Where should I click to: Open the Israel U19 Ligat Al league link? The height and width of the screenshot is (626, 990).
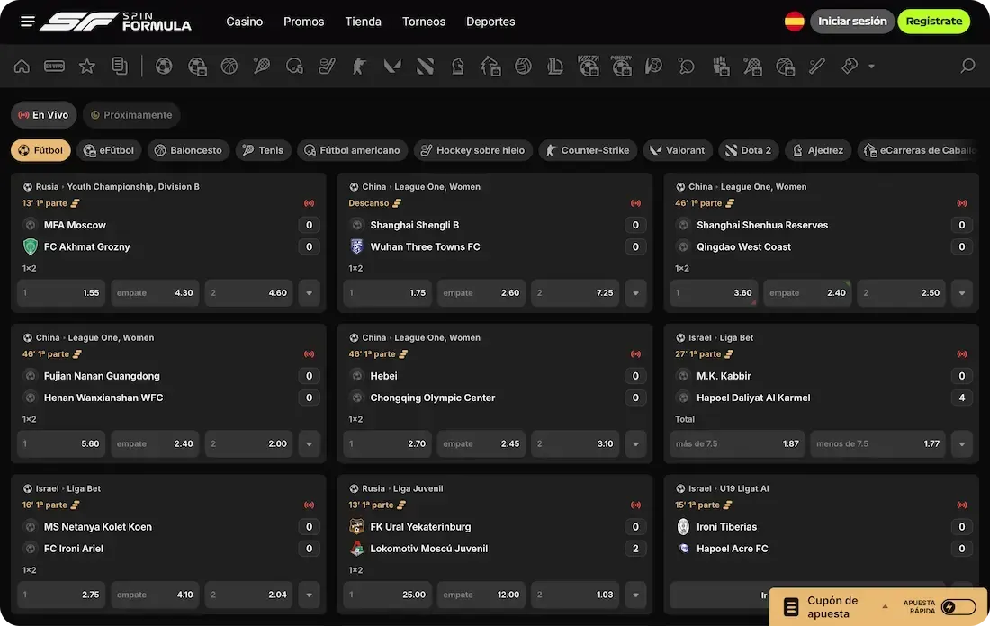coord(729,488)
